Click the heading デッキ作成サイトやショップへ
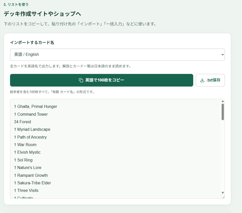The image size is (242, 213). coord(42,14)
